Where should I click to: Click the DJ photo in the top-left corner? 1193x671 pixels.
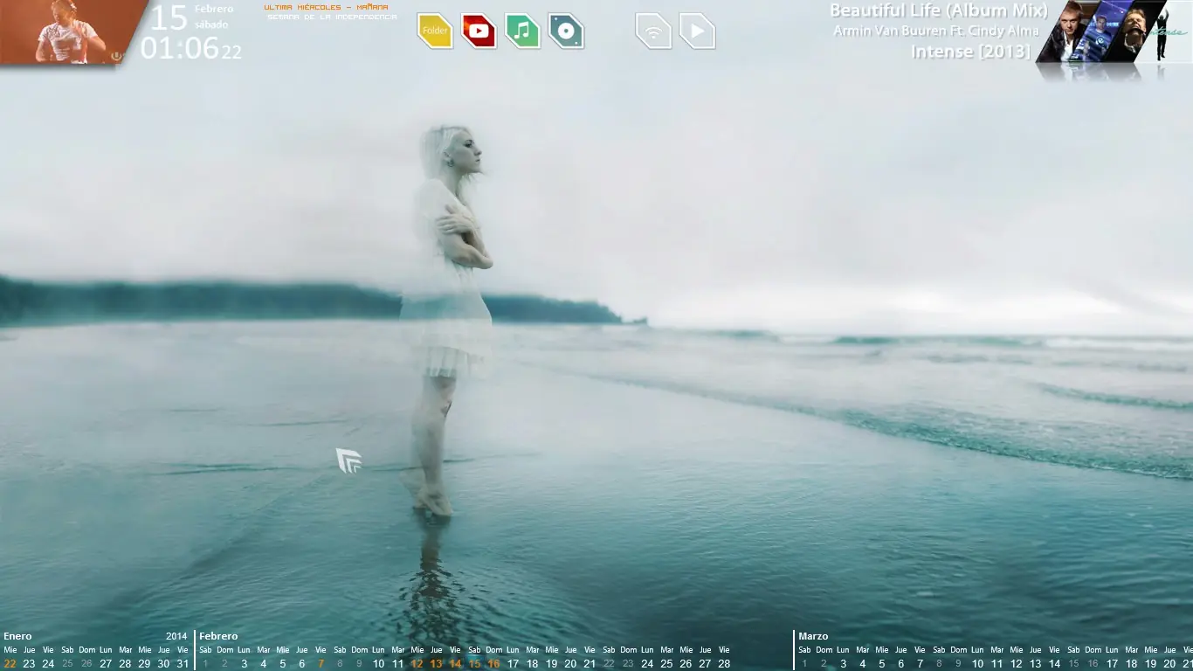click(70, 31)
